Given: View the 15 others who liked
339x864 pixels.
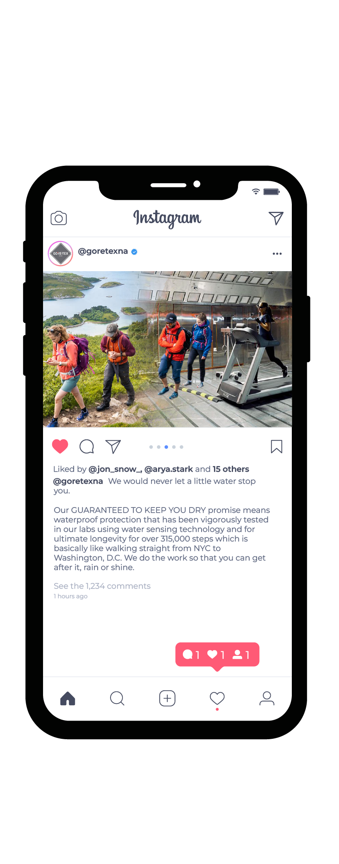Looking at the screenshot, I should pyautogui.click(x=231, y=469).
